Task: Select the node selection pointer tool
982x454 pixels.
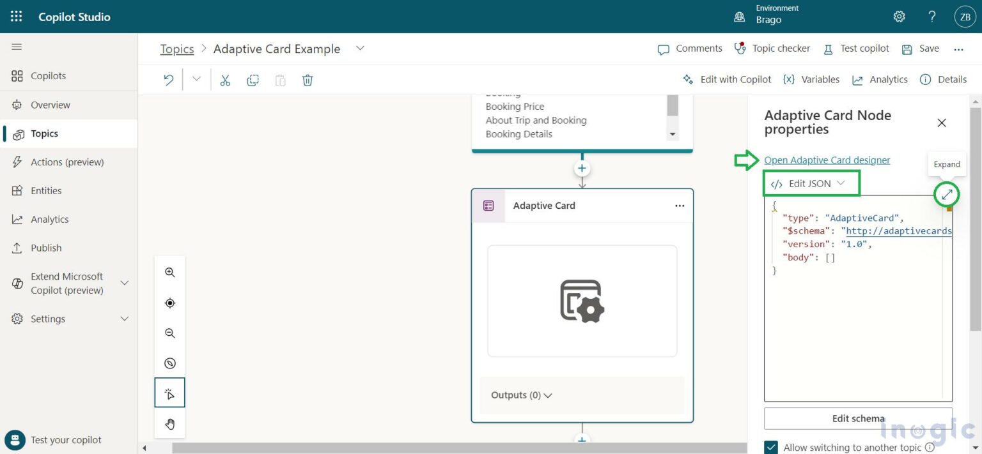Action: tap(169, 393)
